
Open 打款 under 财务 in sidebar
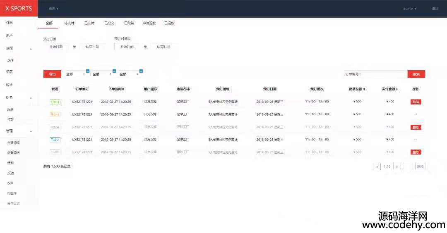pyautogui.click(x=10, y=119)
